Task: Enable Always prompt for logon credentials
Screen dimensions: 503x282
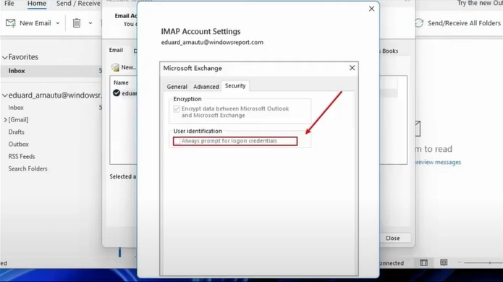Action: 177,141
